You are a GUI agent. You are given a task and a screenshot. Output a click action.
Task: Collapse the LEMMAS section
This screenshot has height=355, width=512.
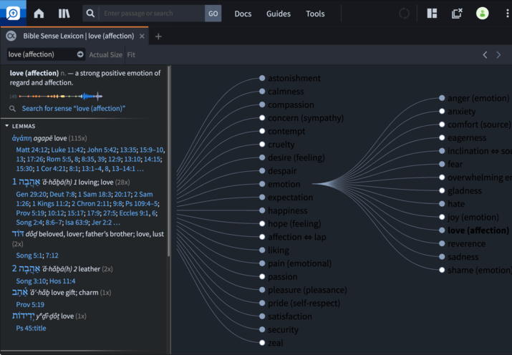(7, 126)
